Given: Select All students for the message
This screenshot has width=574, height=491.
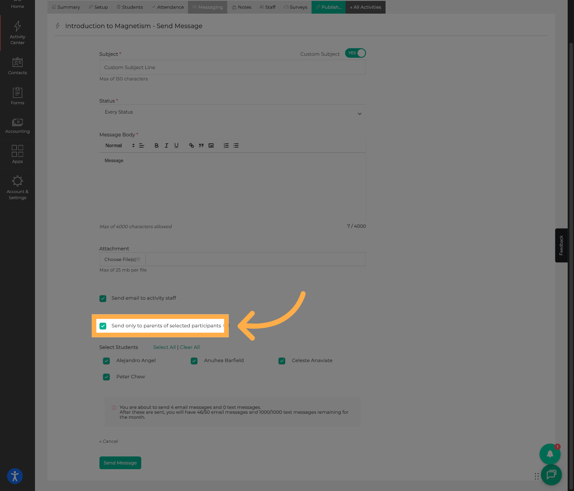Looking at the screenshot, I should click(x=164, y=347).
